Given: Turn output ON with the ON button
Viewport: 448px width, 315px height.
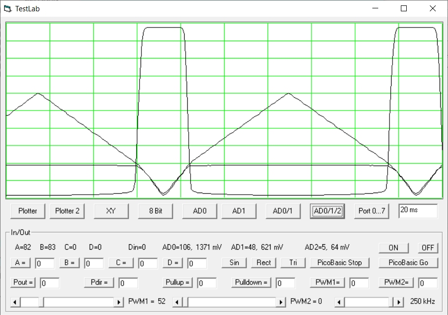Looking at the screenshot, I should click(393, 248).
